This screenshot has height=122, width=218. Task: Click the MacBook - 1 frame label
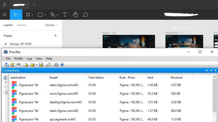[x=174, y=33]
